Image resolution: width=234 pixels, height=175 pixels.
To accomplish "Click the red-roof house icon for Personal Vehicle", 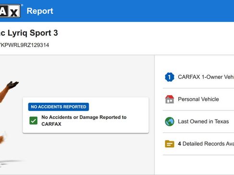I will pyautogui.click(x=169, y=99).
